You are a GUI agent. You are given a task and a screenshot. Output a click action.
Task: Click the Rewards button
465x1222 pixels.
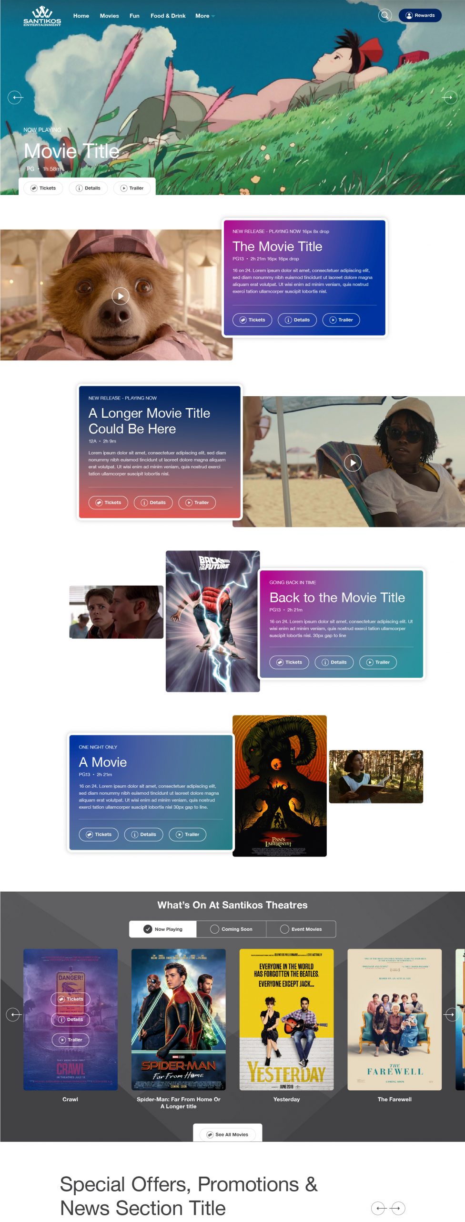420,15
